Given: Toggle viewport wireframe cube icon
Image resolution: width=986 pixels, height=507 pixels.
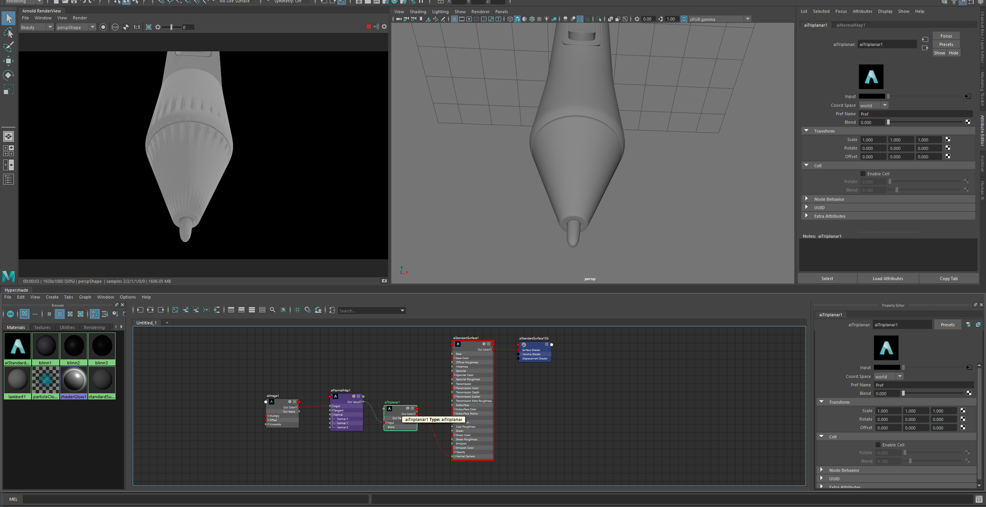Looking at the screenshot, I should pyautogui.click(x=510, y=19).
